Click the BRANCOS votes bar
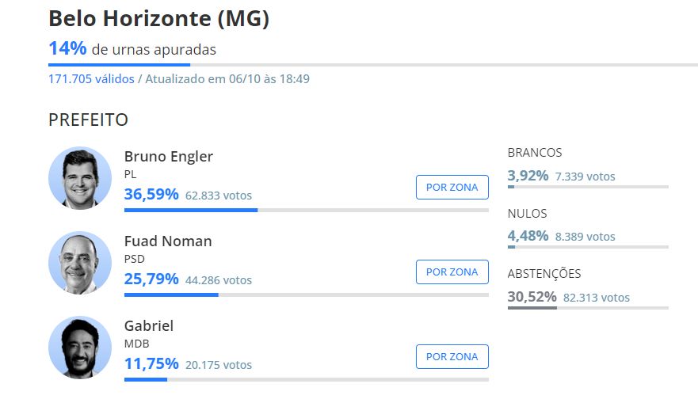 [587, 187]
